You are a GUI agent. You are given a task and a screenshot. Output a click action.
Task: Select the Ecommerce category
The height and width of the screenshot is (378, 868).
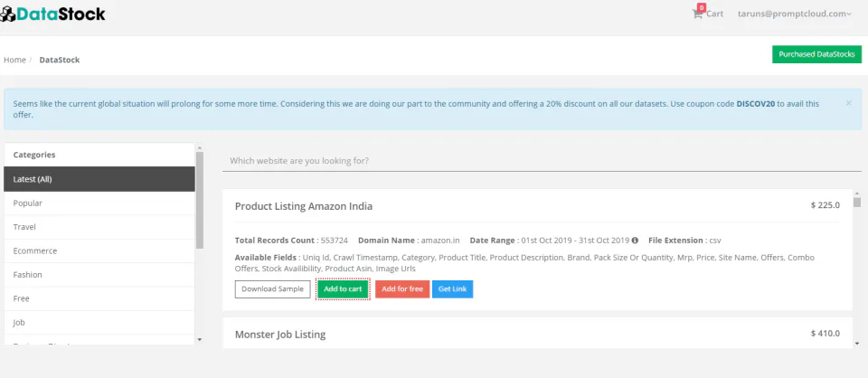click(99, 250)
